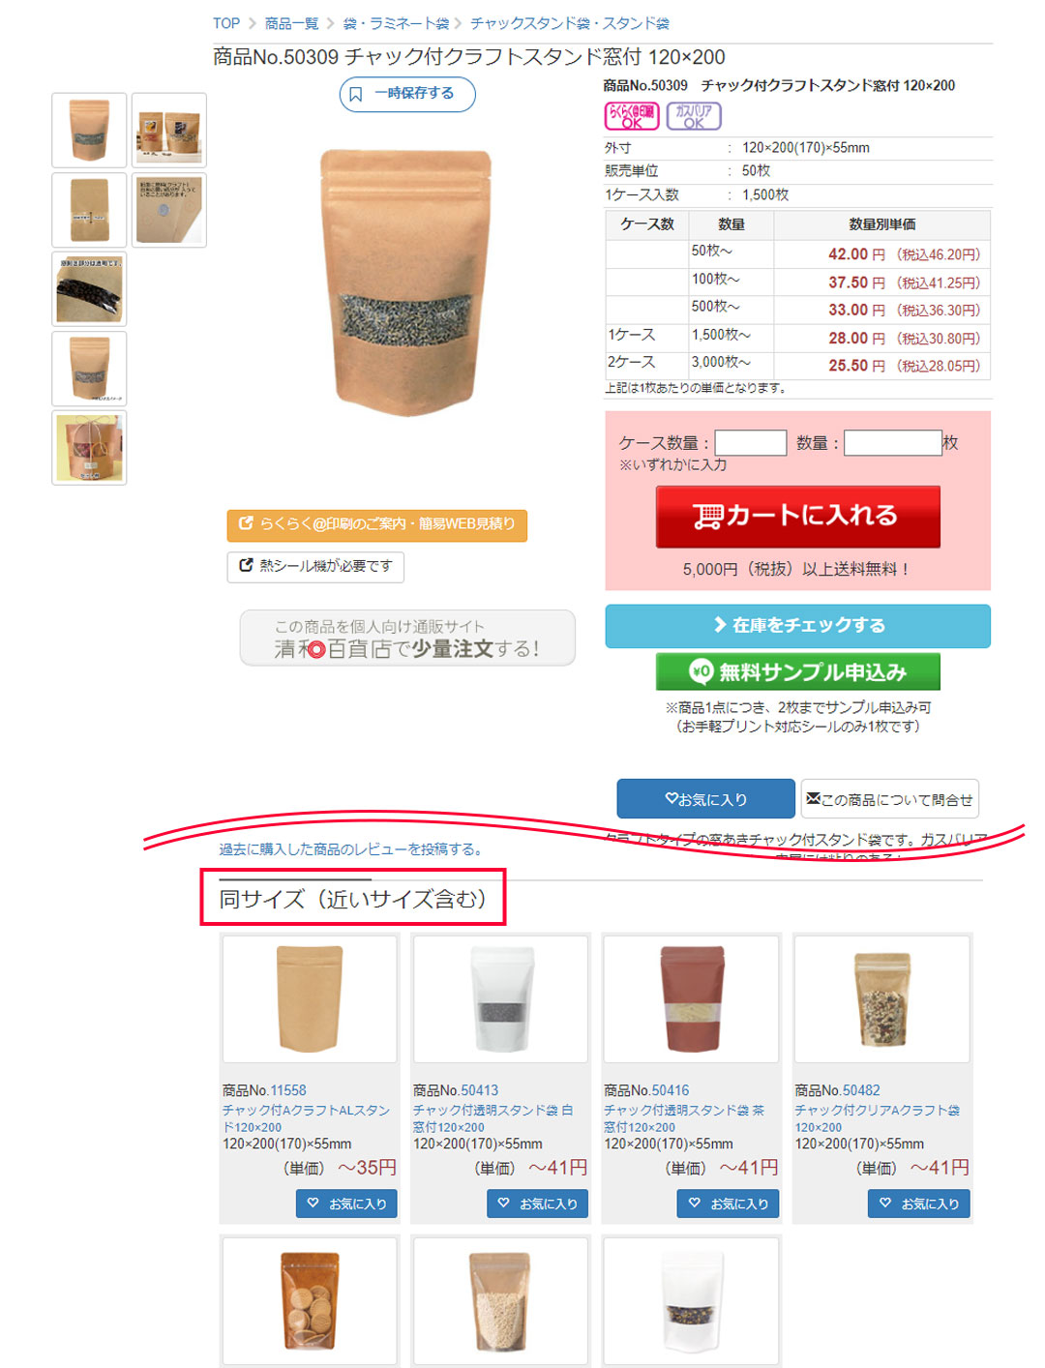Click the らくらく印刷OK badge icon

pos(632,116)
